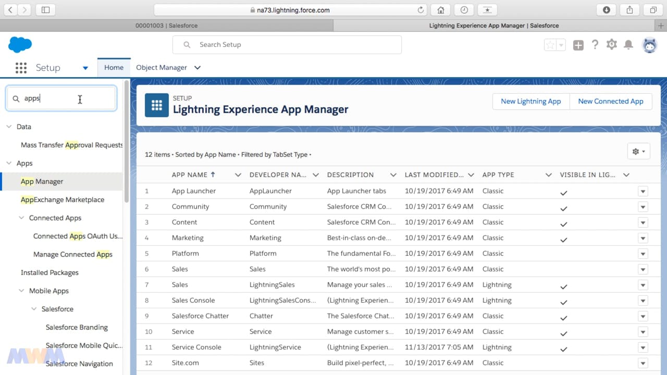Click the magnifier in Quick Find
The image size is (667, 375).
coord(16,98)
